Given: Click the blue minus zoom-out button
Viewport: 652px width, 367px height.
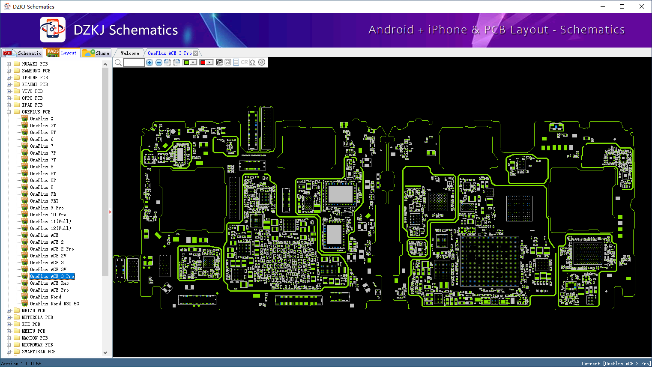Looking at the screenshot, I should coord(159,63).
